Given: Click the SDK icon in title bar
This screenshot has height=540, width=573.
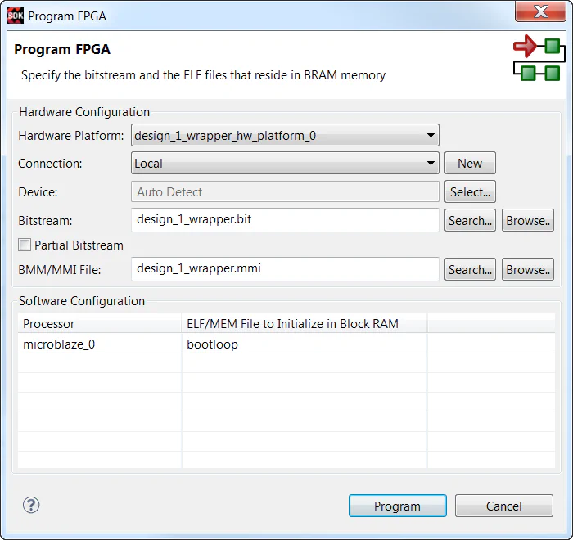Looking at the screenshot, I should click(16, 16).
